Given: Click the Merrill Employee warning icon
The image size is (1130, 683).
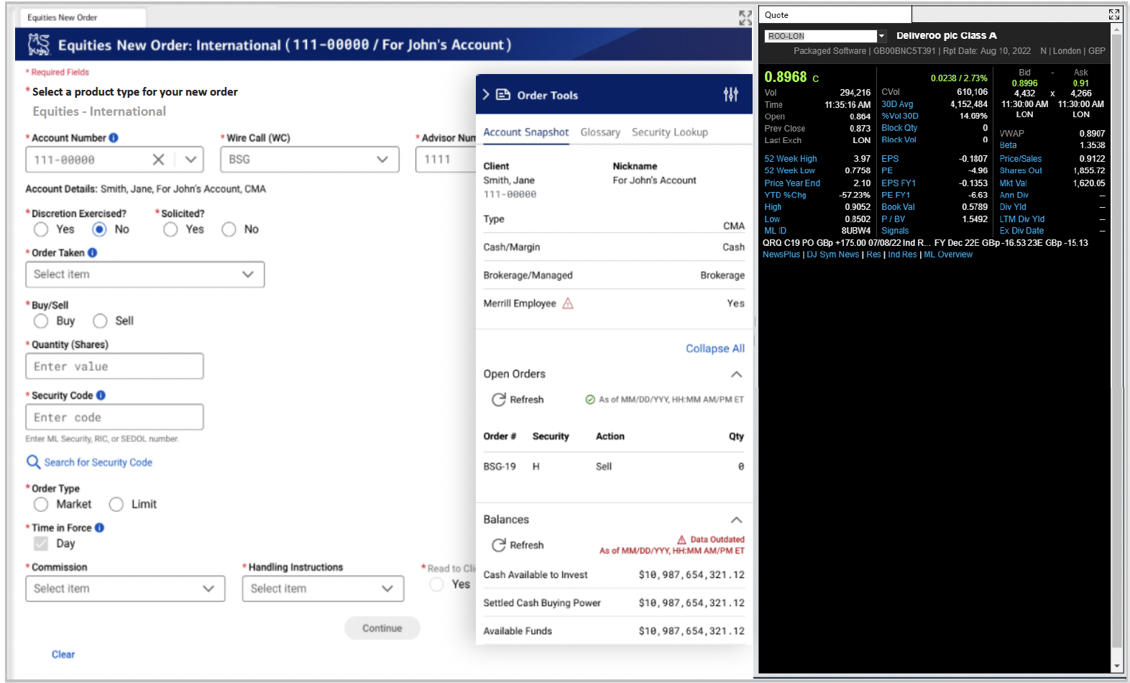Looking at the screenshot, I should coord(568,303).
